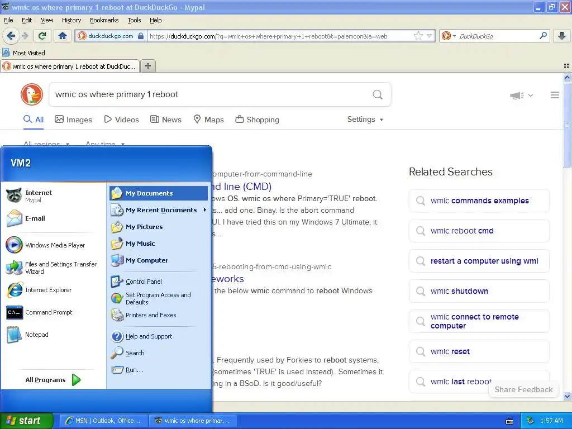This screenshot has height=429, width=572.
Task: Open Most Visited bookmarks button
Action: (x=24, y=53)
